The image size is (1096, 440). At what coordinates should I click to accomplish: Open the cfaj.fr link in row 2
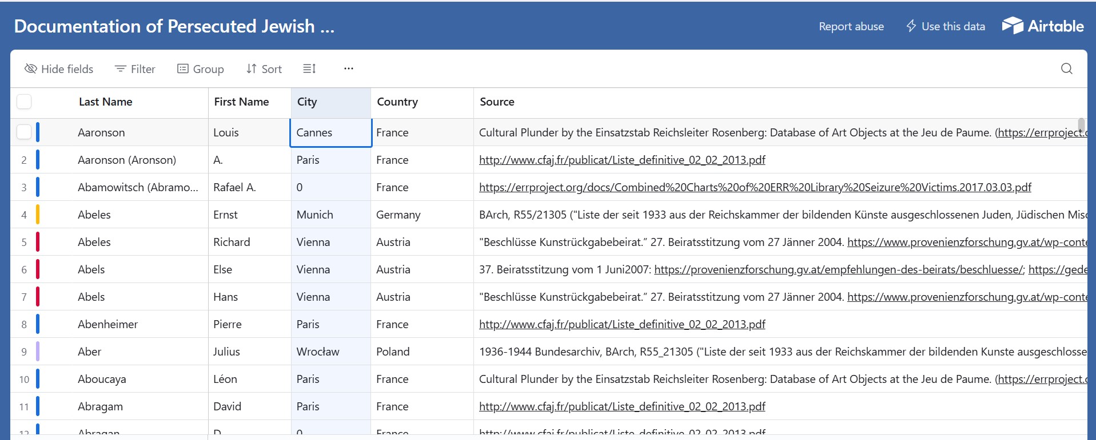(x=621, y=160)
